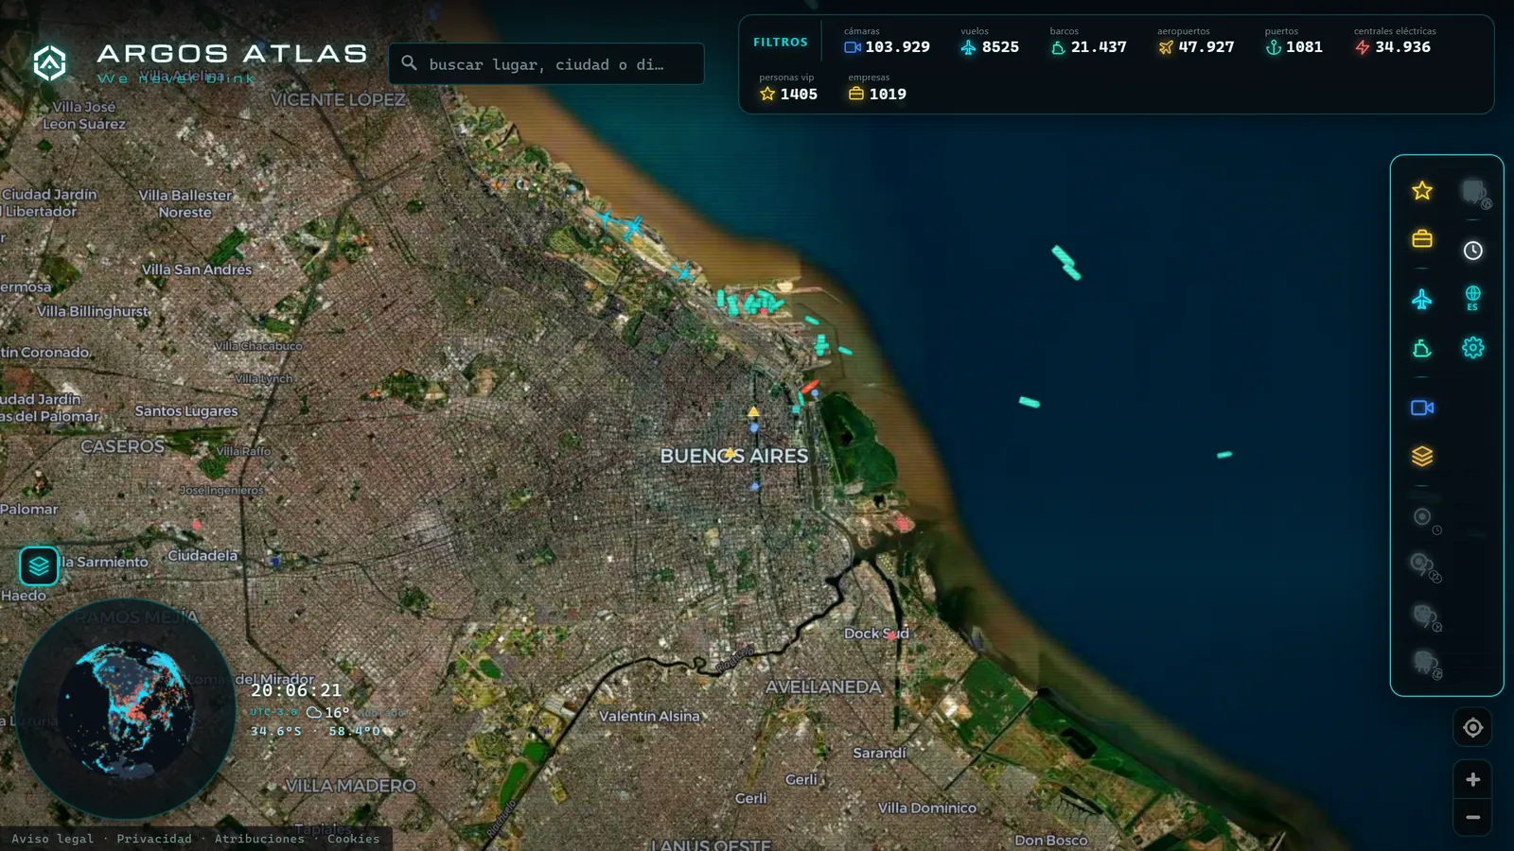Image resolution: width=1514 pixels, height=851 pixels.
Task: Open the Aviso legal link
Action: click(x=53, y=839)
